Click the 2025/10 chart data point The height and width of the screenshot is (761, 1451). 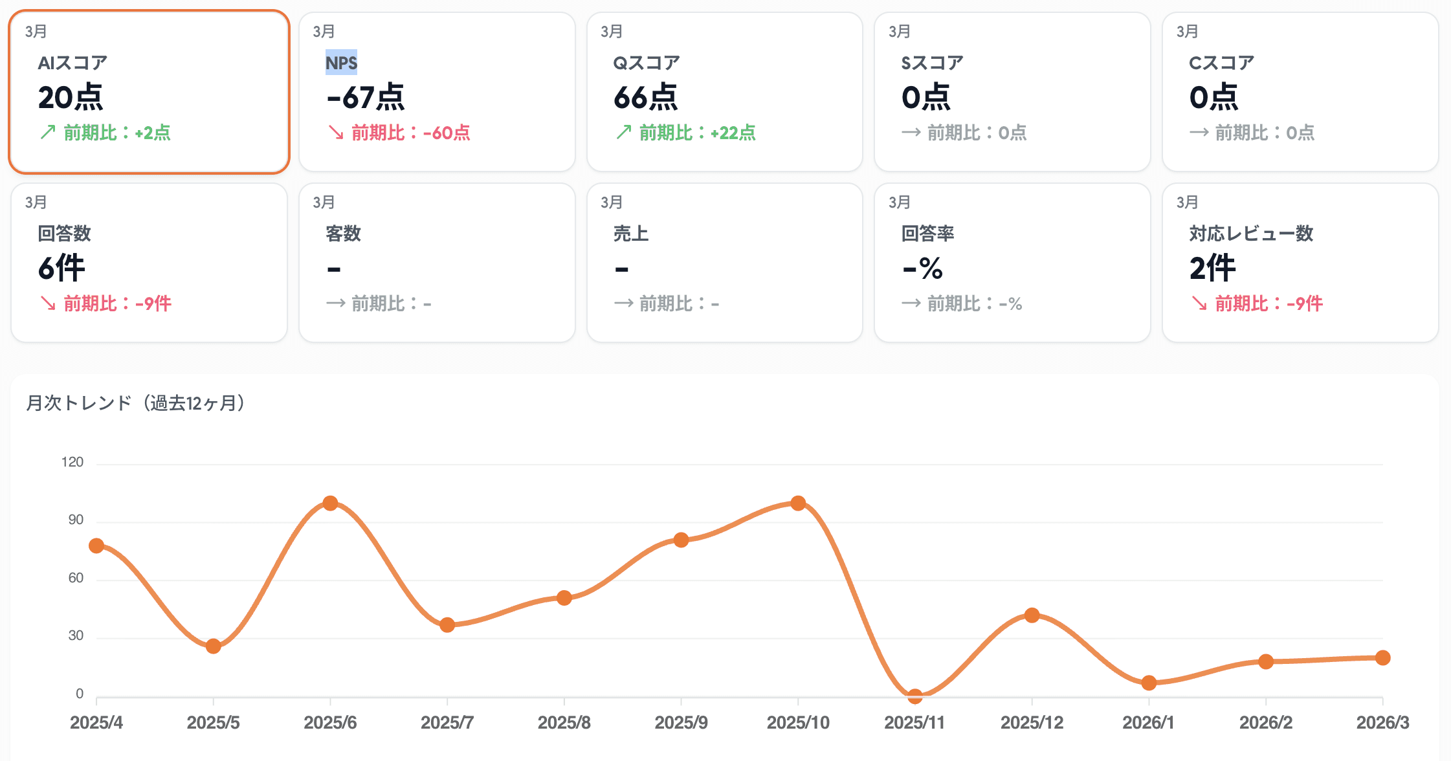coord(798,503)
